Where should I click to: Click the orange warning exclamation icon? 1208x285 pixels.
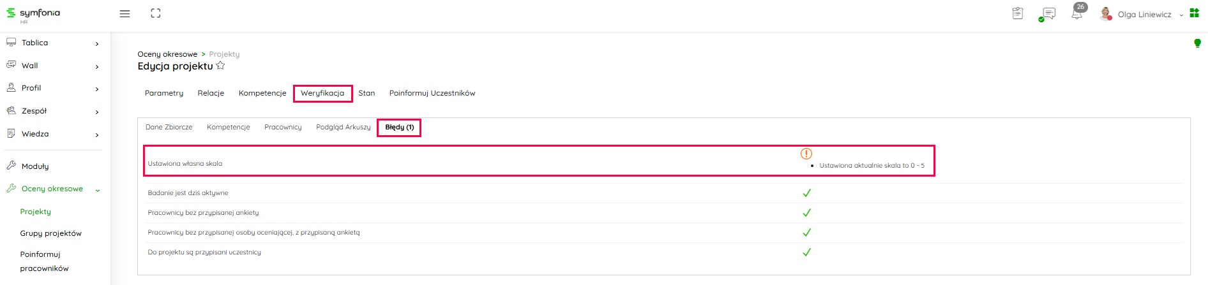[806, 154]
